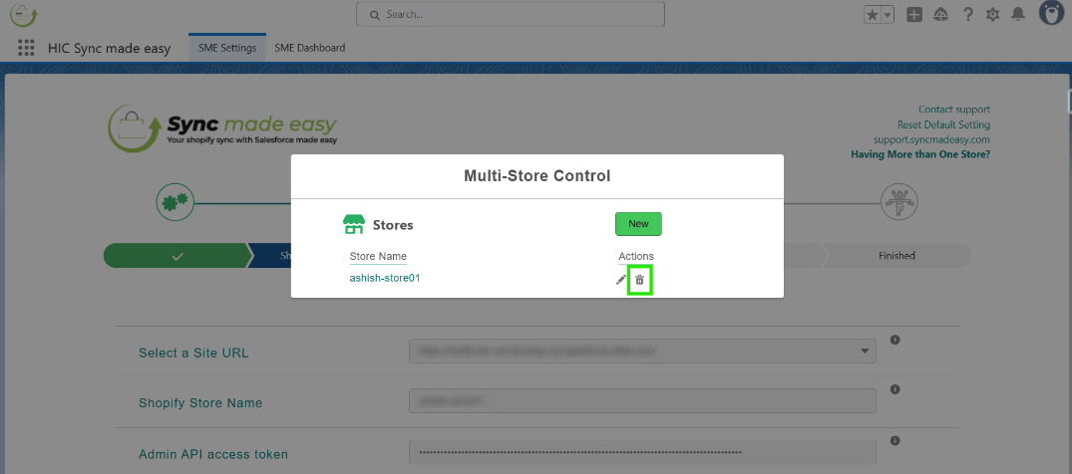This screenshot has width=1072, height=474.
Task: Click the Actions column header
Action: [636, 256]
